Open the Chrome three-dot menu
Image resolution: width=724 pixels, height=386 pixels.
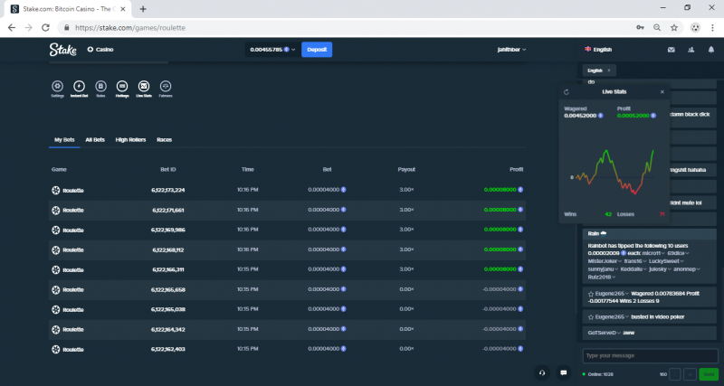tap(712, 28)
